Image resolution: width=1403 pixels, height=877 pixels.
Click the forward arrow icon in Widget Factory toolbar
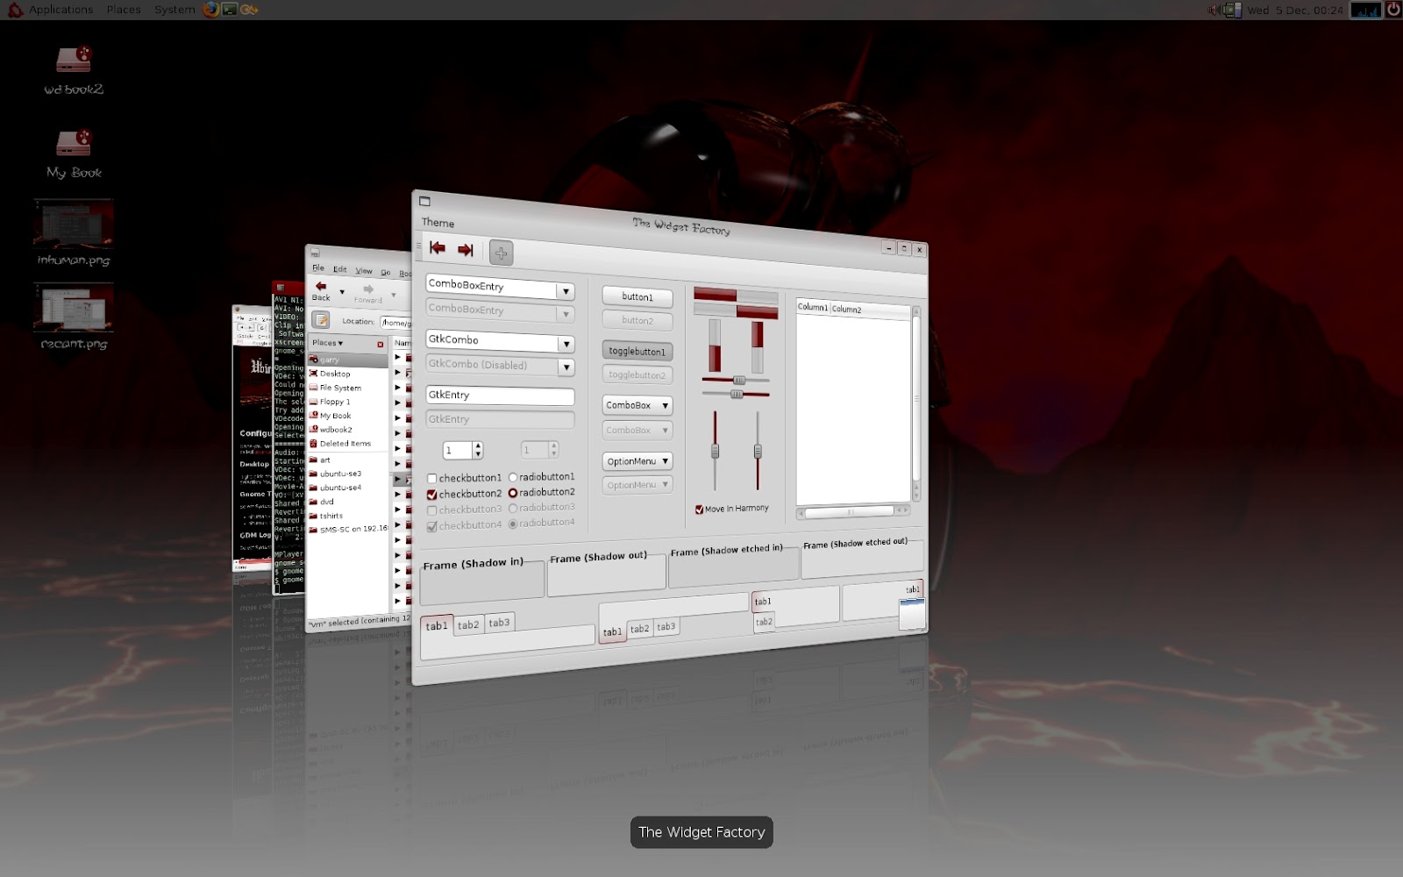[464, 250]
